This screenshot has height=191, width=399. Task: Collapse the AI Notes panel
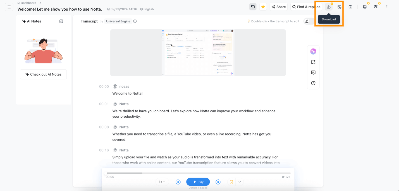[x=61, y=21]
